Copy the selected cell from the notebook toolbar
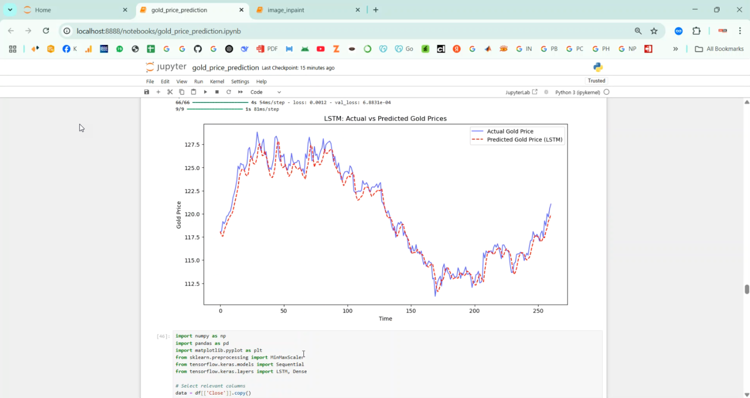The image size is (750, 398). [181, 92]
